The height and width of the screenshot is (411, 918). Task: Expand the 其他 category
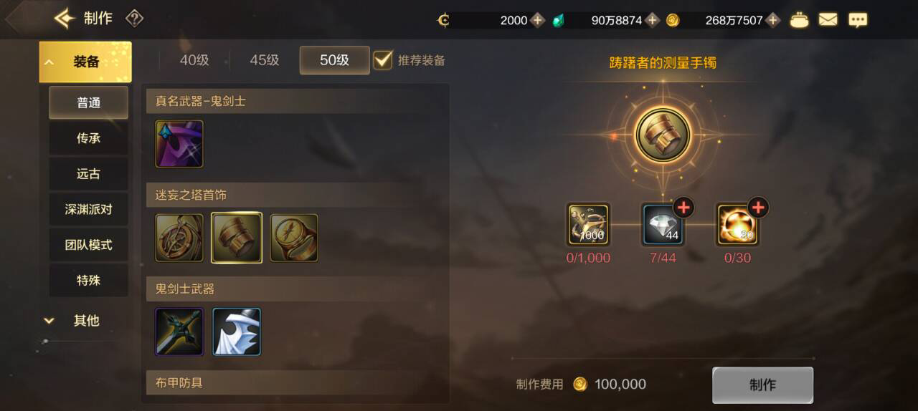tap(85, 321)
